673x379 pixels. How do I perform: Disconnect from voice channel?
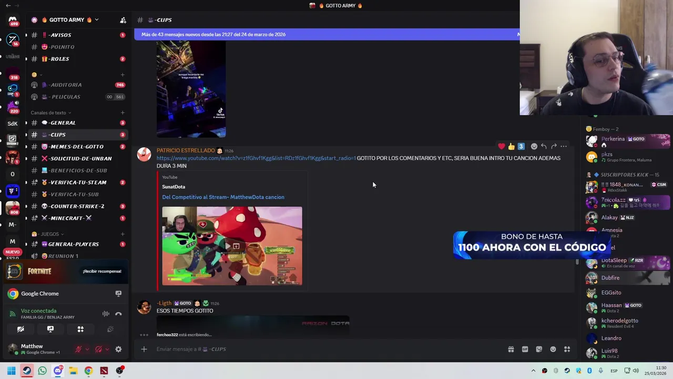[x=118, y=314]
